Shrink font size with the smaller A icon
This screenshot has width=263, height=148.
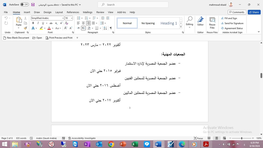(71, 28)
